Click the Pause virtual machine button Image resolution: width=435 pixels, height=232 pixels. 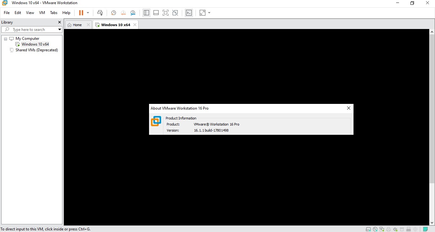[81, 13]
